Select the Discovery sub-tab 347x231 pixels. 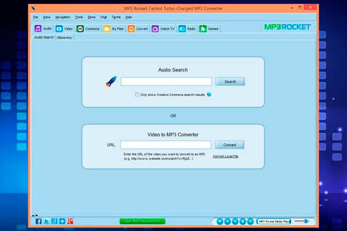coord(64,38)
